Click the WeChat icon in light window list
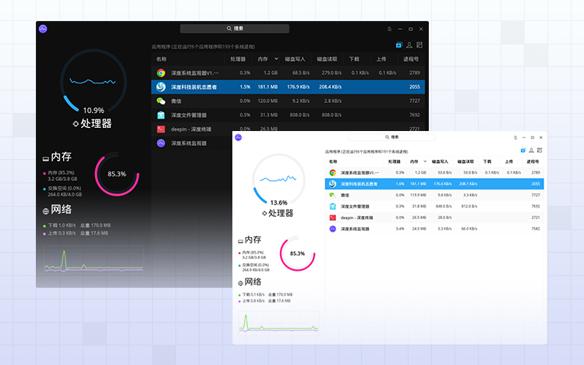 coord(333,195)
